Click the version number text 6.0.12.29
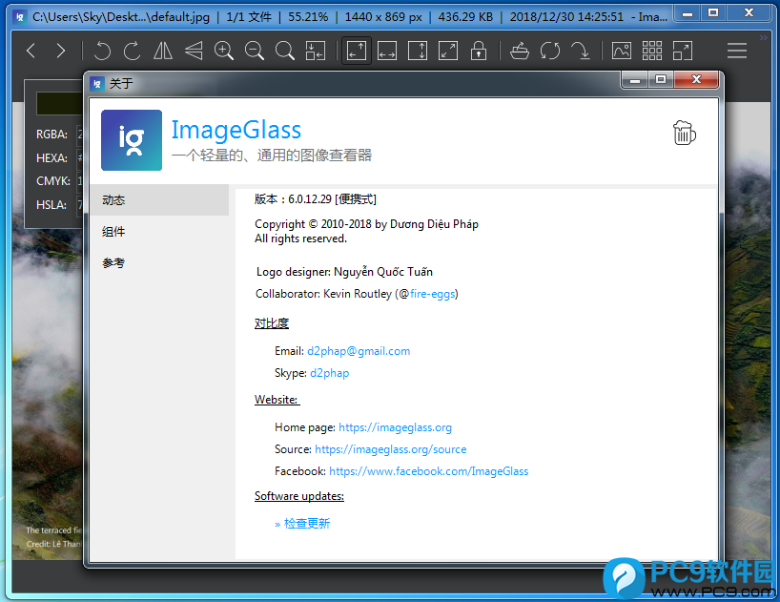Screen dimensions: 780x602 click(x=310, y=199)
